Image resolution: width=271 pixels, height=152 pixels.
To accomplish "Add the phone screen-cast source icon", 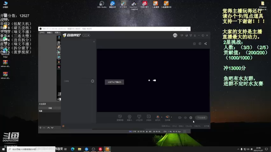I will coord(139,118).
